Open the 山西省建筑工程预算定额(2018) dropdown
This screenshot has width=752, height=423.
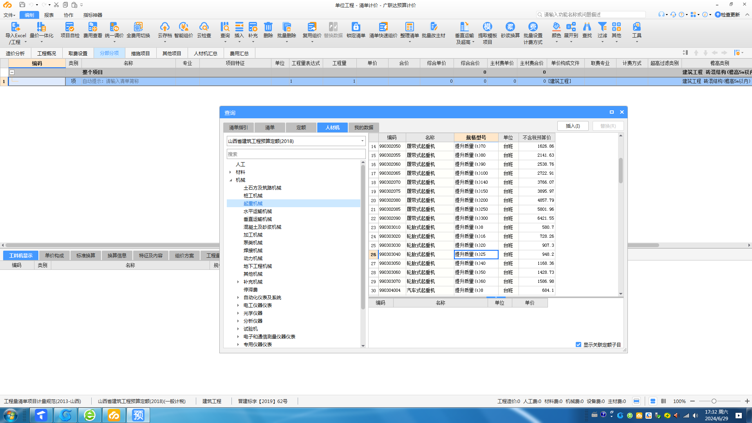(296, 141)
